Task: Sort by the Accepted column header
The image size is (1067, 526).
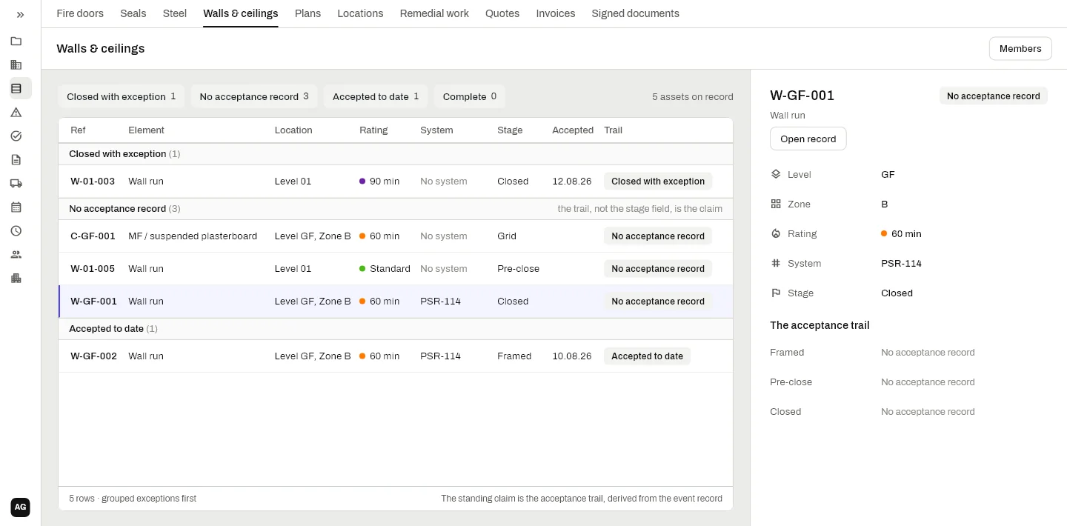Action: pos(573,130)
